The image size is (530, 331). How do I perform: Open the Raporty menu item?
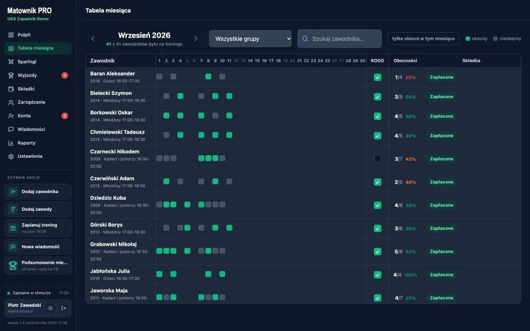pyautogui.click(x=38, y=143)
